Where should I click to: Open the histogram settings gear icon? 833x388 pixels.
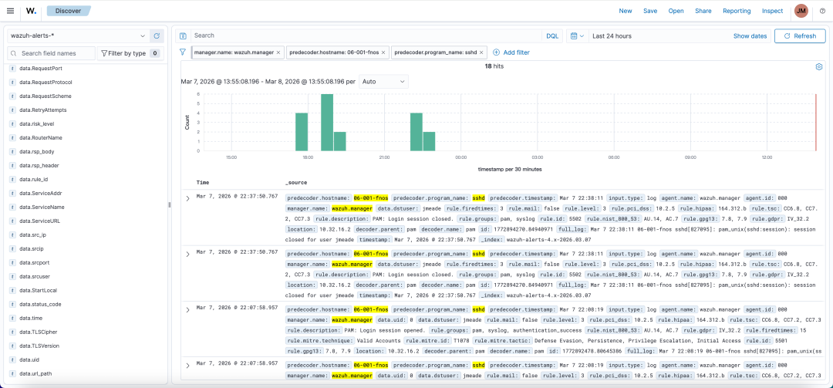coord(819,67)
